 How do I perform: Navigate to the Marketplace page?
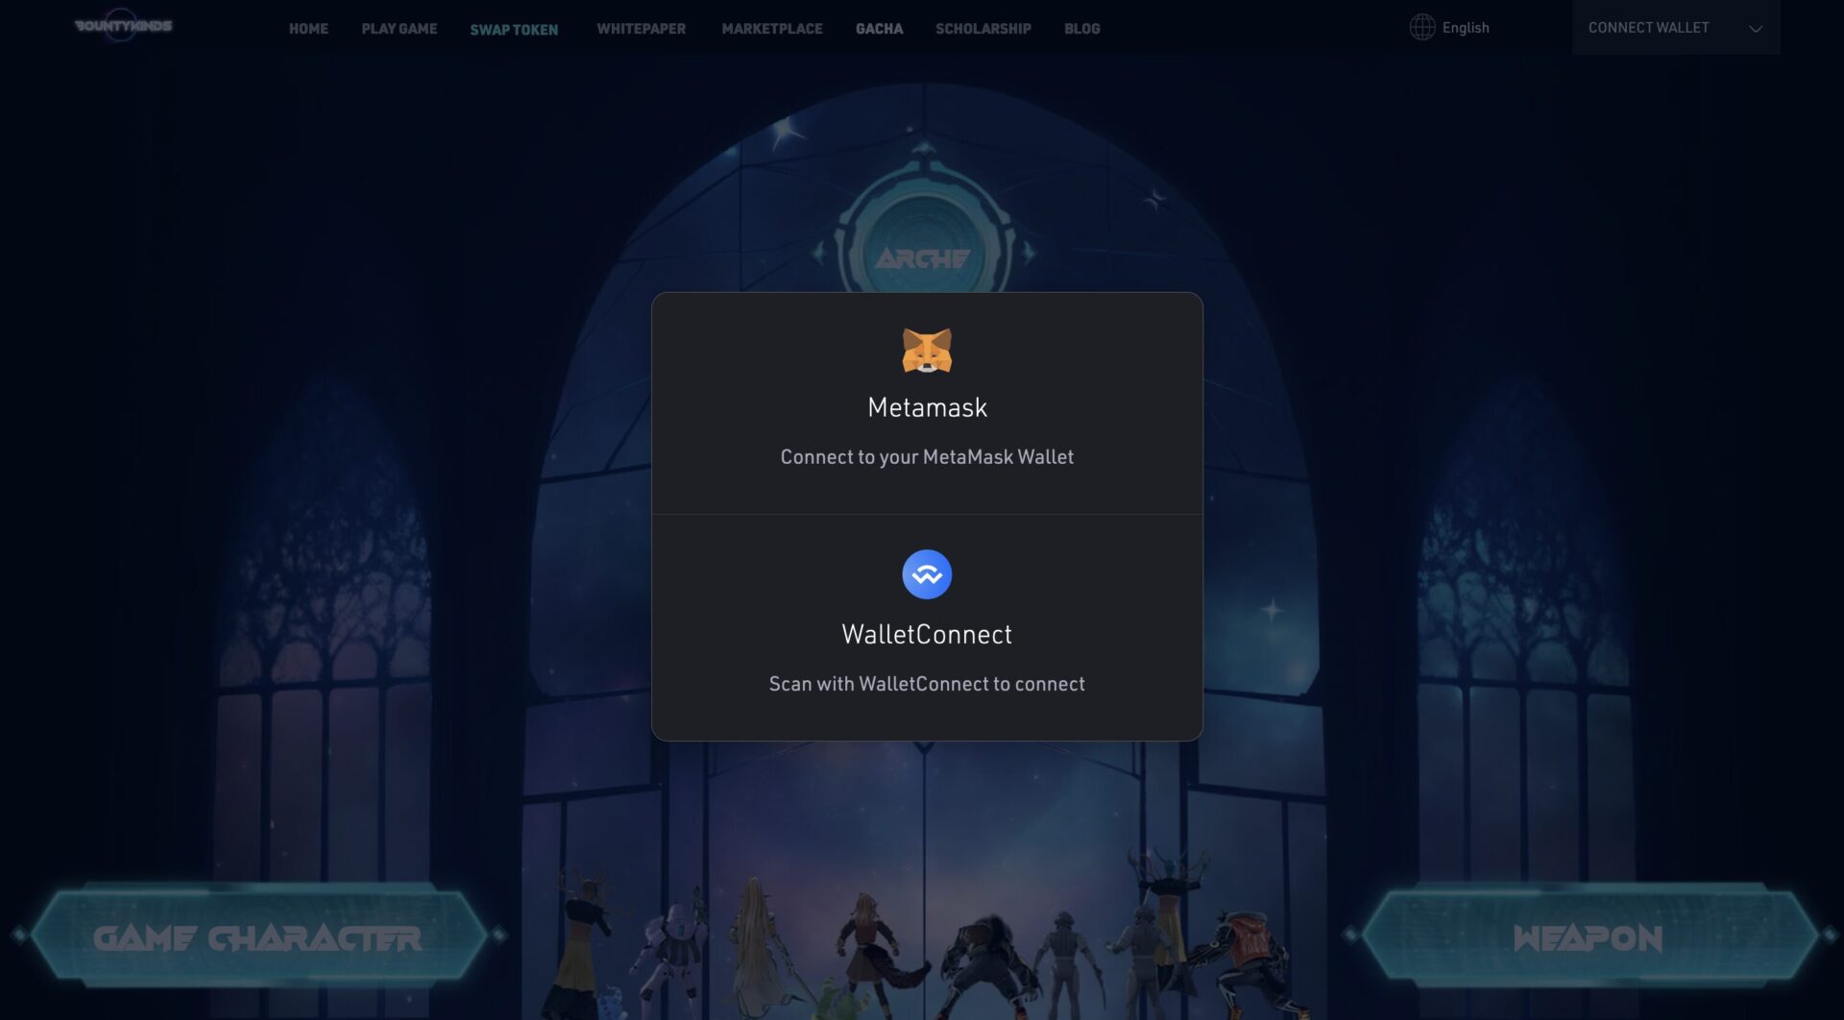pos(771,29)
